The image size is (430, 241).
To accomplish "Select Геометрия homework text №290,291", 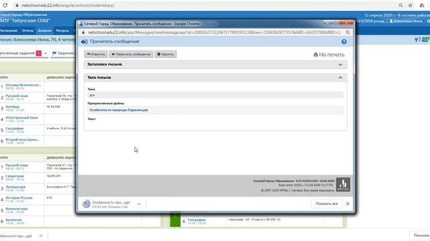I will pyautogui.click(x=54, y=176).
